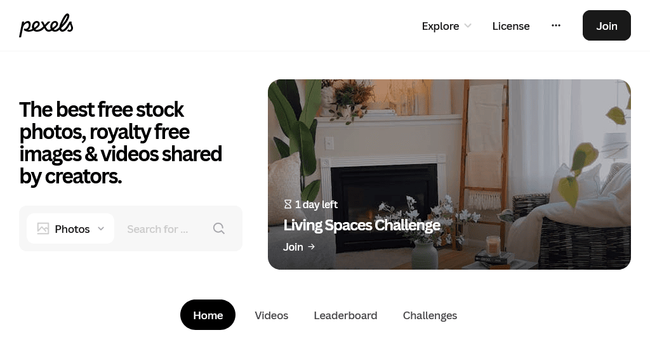Open the three-dot more options menu
The height and width of the screenshot is (349, 650).
point(556,25)
